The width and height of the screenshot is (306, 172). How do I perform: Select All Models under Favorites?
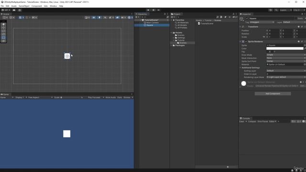pyautogui.click(x=182, y=25)
